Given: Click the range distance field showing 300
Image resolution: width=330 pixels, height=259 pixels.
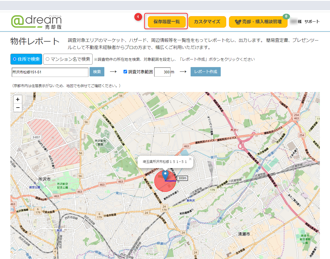Looking at the screenshot, I should 162,72.
